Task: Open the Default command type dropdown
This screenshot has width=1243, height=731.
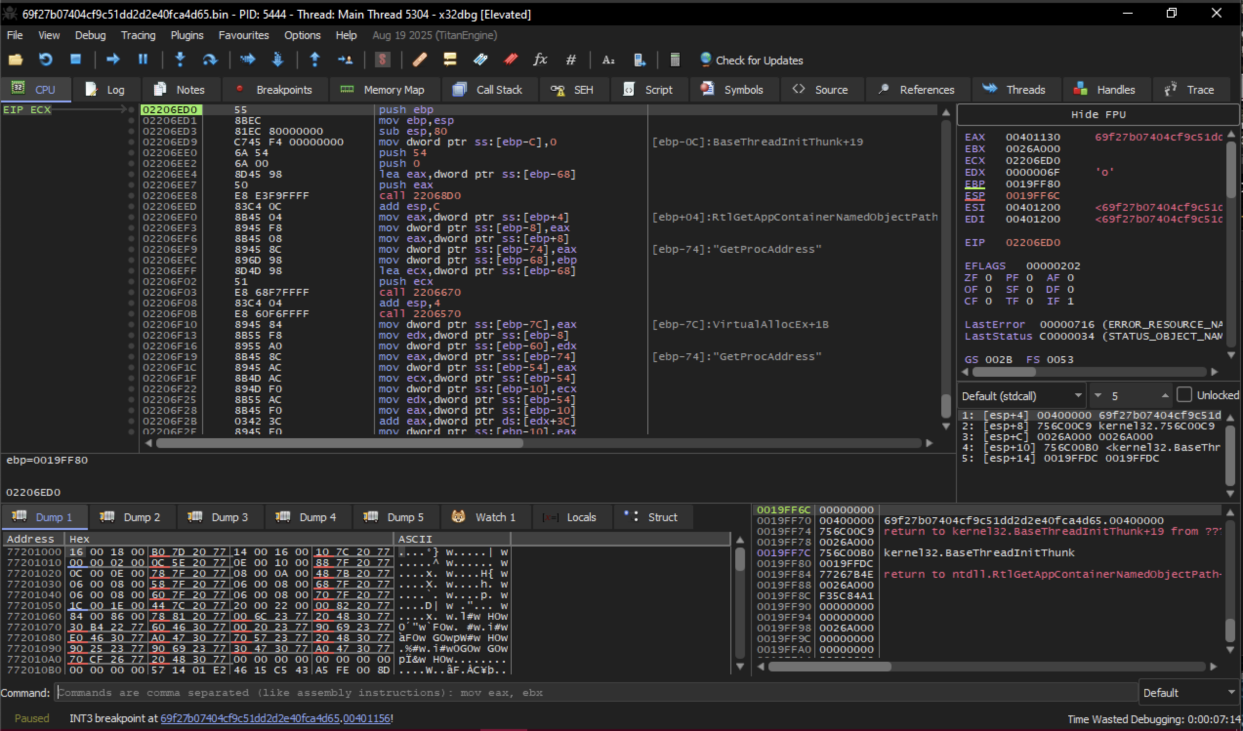Action: tap(1189, 692)
